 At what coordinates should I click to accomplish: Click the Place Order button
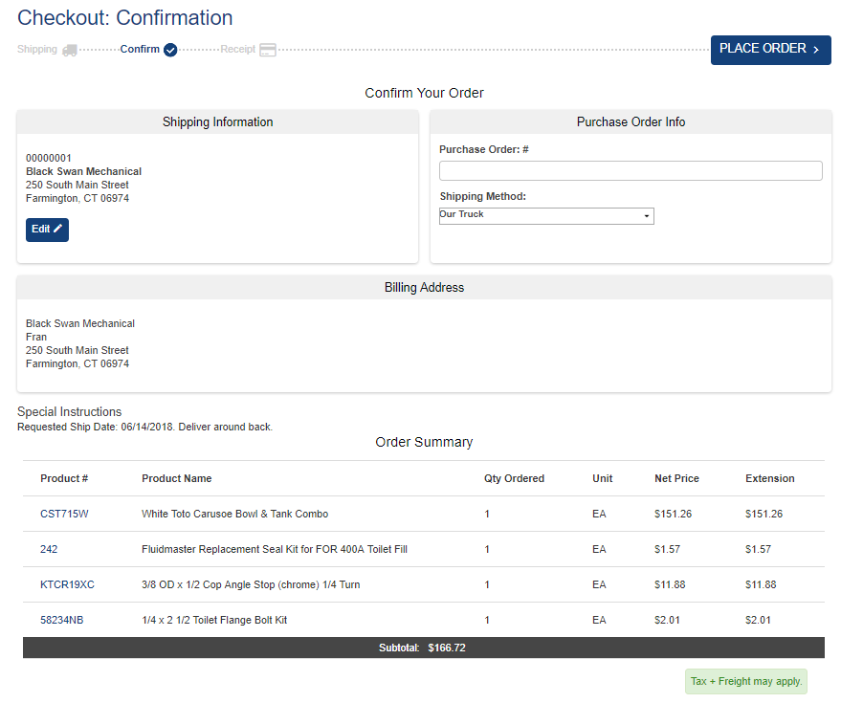[x=770, y=50]
